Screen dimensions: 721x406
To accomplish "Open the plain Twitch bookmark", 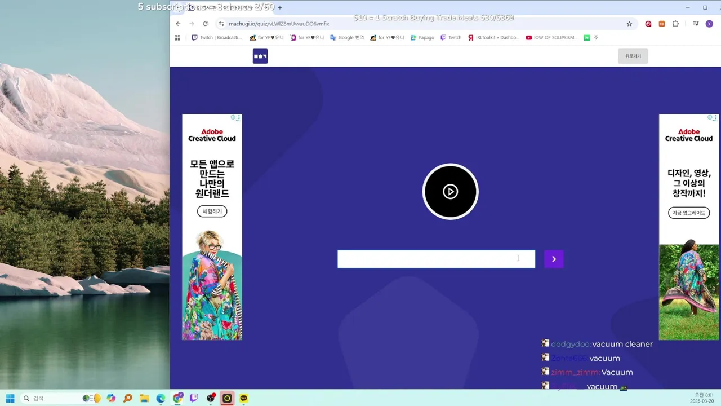I will tap(451, 38).
